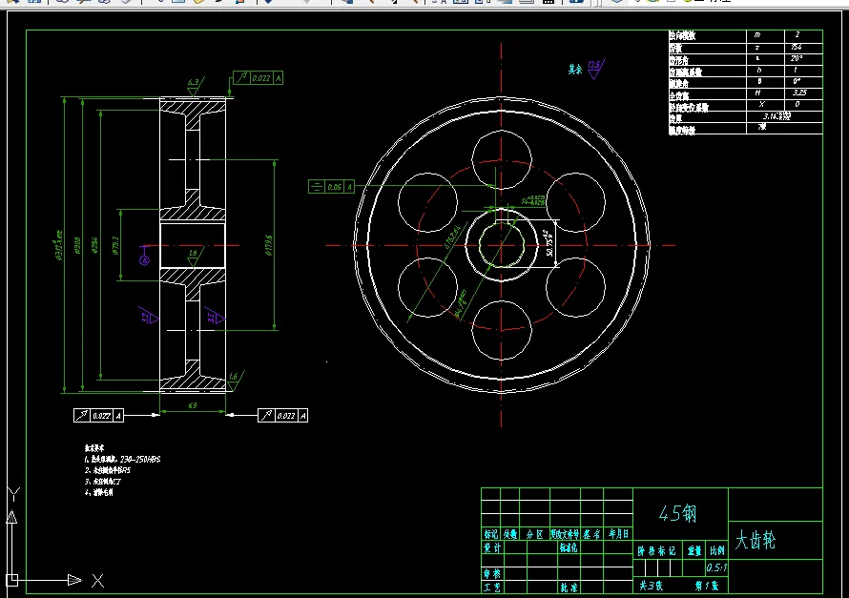This screenshot has width=849, height=598.
Task: Select the ø308 diameter dimension
Action: pyautogui.click(x=77, y=244)
